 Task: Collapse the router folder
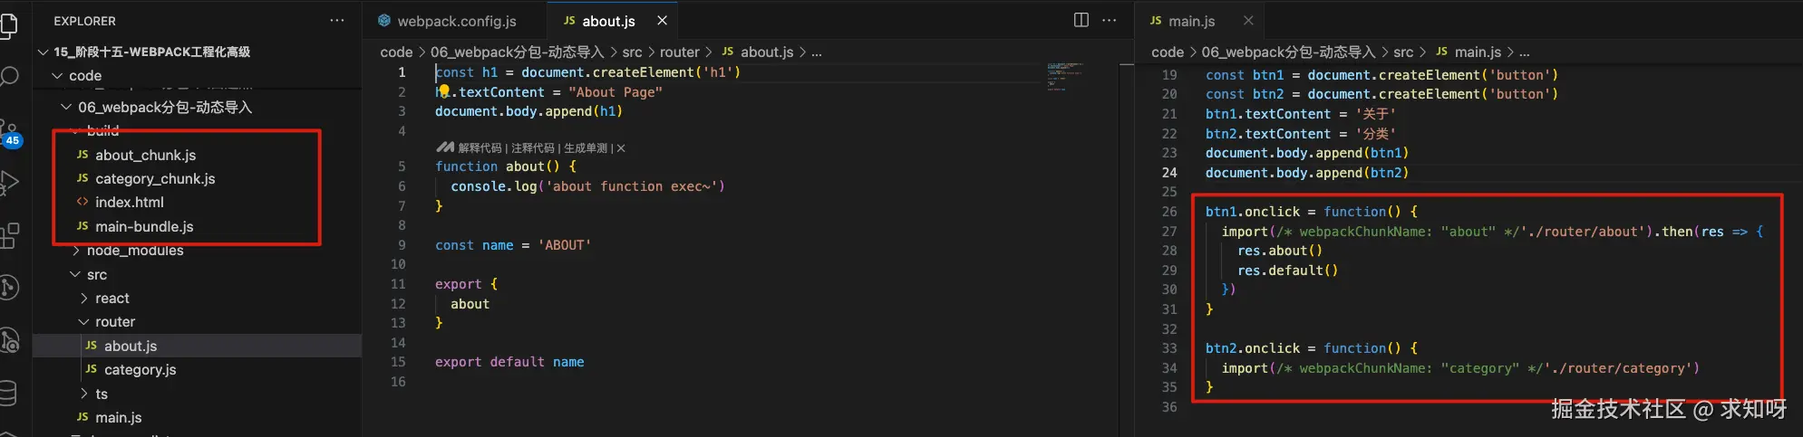click(84, 321)
